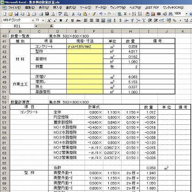This screenshot has width=192, height=192.
Task: Click the AutoSum sigma icon
Action: [x=125, y=14]
